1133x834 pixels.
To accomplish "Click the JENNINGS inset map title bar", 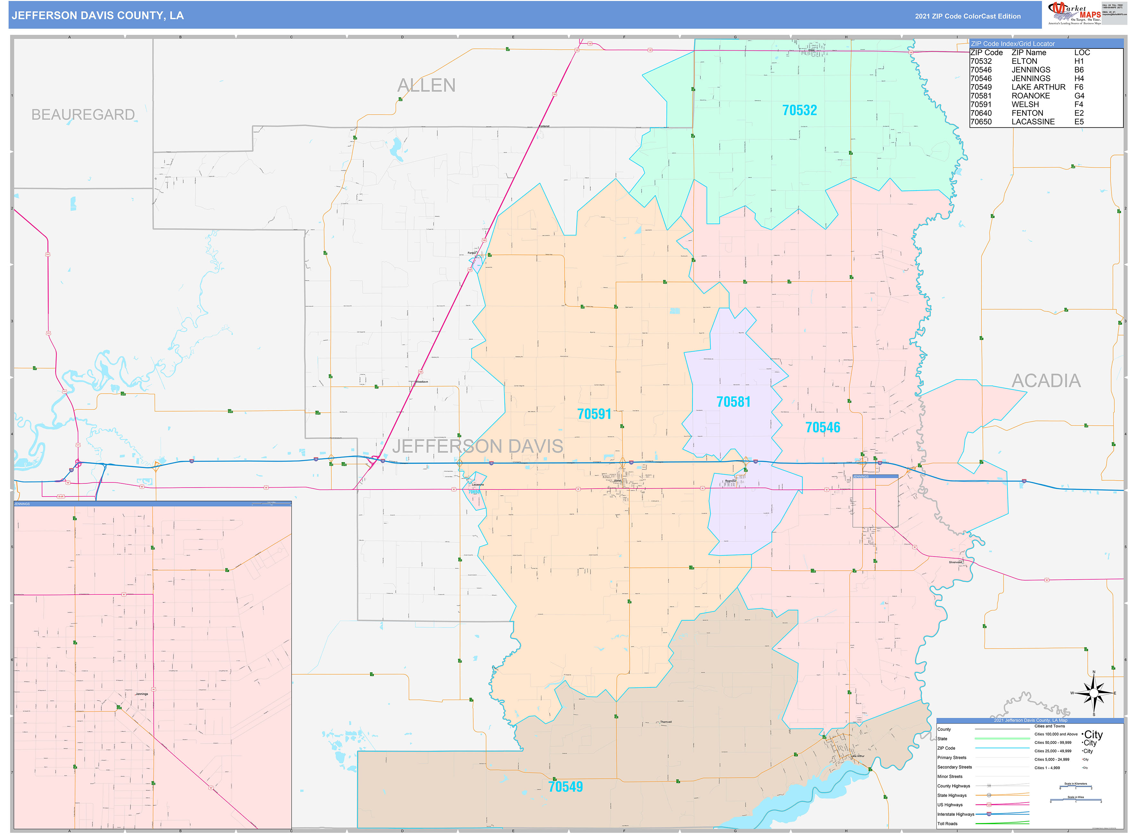I will tap(153, 504).
